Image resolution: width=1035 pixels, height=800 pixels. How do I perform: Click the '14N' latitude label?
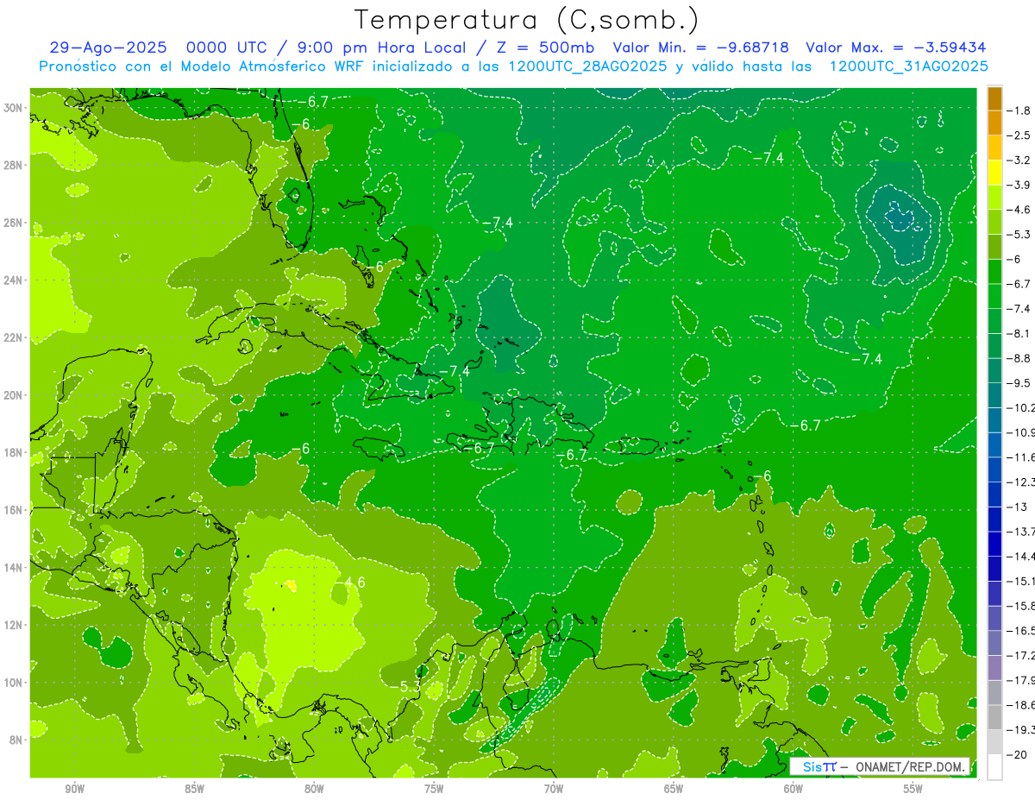click(x=15, y=567)
